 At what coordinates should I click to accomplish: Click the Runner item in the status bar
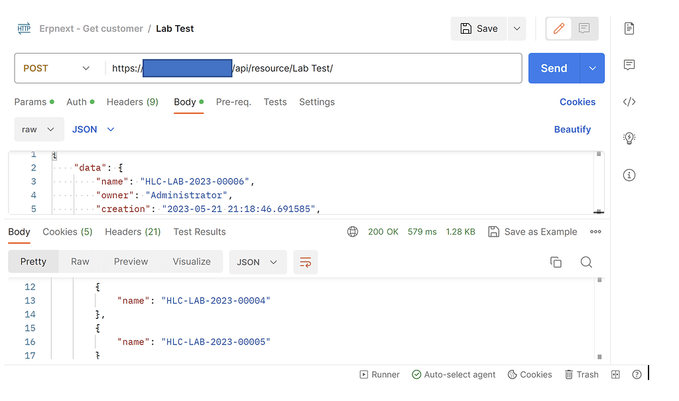[380, 375]
